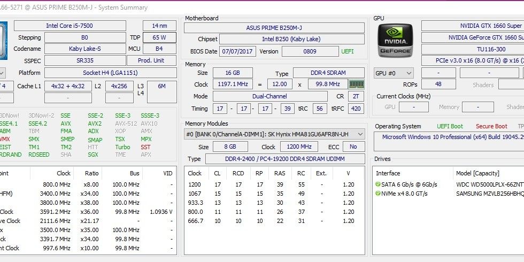This screenshot has width=524, height=262.
Task: Click the ECC No field
Action: coord(353,147)
